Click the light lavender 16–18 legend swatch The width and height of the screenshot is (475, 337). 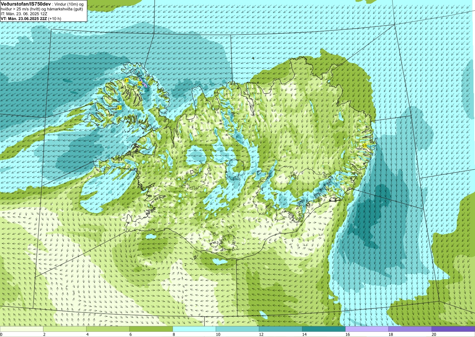[x=367, y=329]
